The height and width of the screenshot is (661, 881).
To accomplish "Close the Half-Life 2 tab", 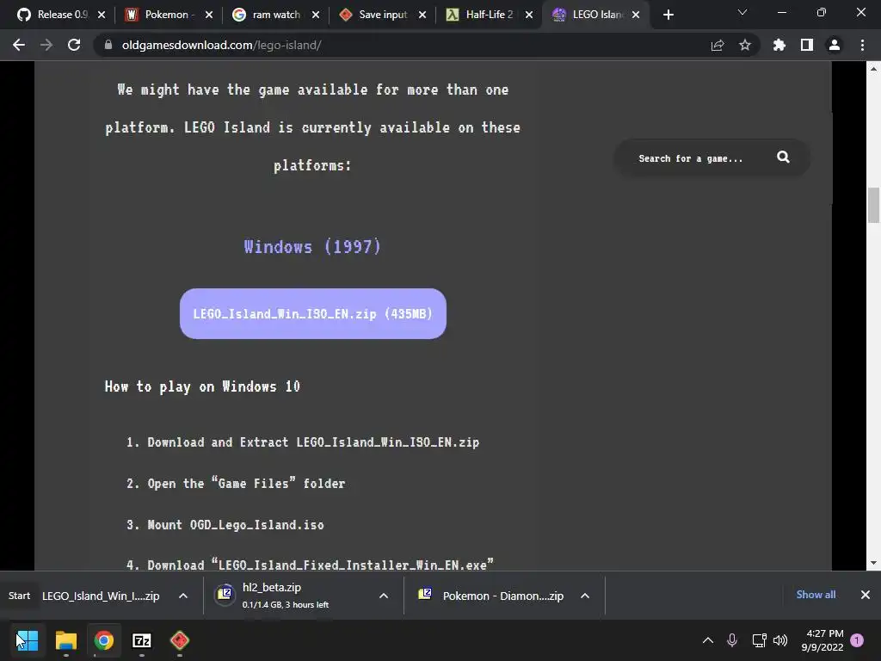I will click(x=529, y=15).
